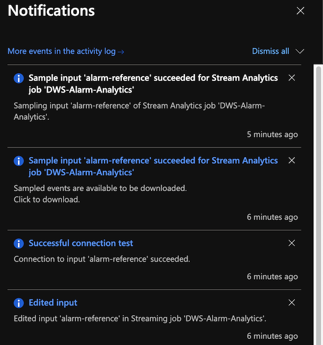Click the 'Click to download' text
The image size is (323, 345).
(47, 199)
